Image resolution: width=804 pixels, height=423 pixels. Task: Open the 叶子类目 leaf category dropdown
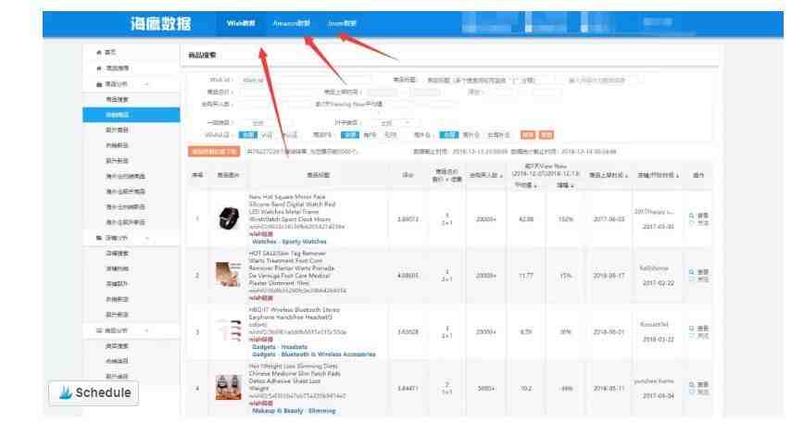click(394, 123)
